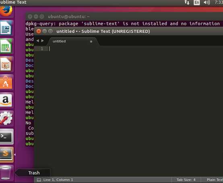Close the ubuntu@ubuntu terminal window
The image size is (223, 183).
click(x=30, y=16)
